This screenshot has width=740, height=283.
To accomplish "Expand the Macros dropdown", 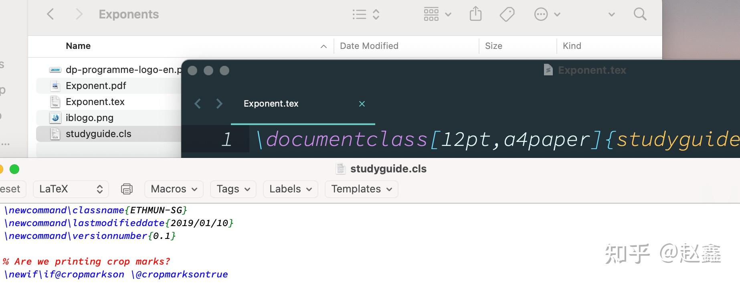I will click(x=174, y=189).
